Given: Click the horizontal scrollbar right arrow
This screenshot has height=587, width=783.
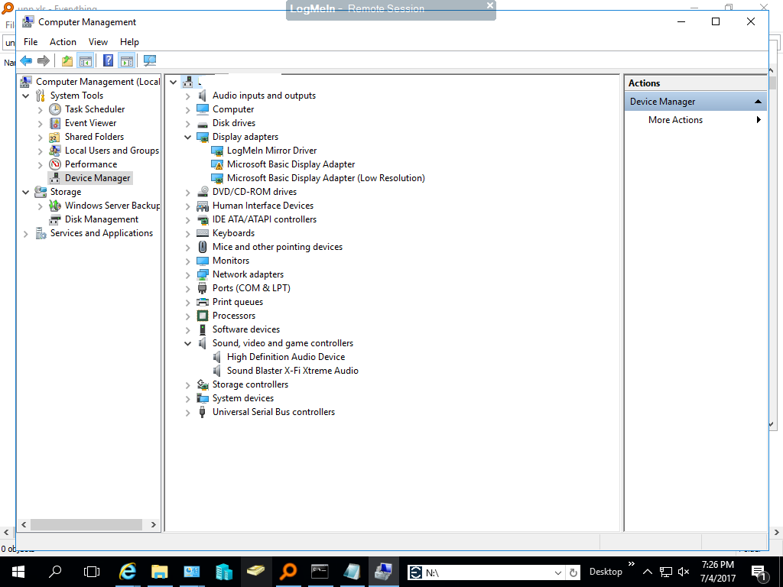Looking at the screenshot, I should click(x=154, y=525).
